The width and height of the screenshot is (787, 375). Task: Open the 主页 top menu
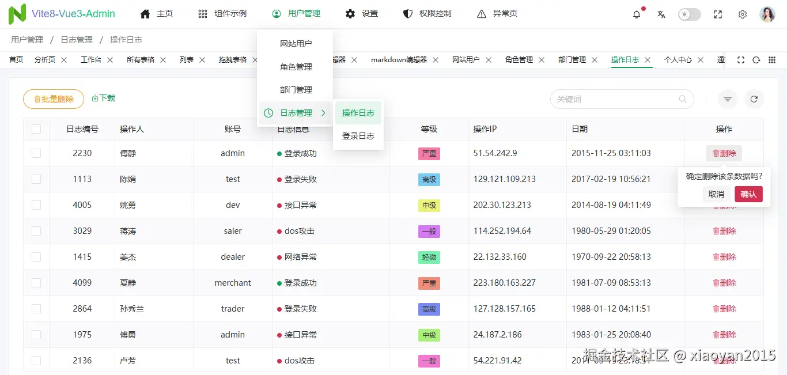(x=157, y=14)
